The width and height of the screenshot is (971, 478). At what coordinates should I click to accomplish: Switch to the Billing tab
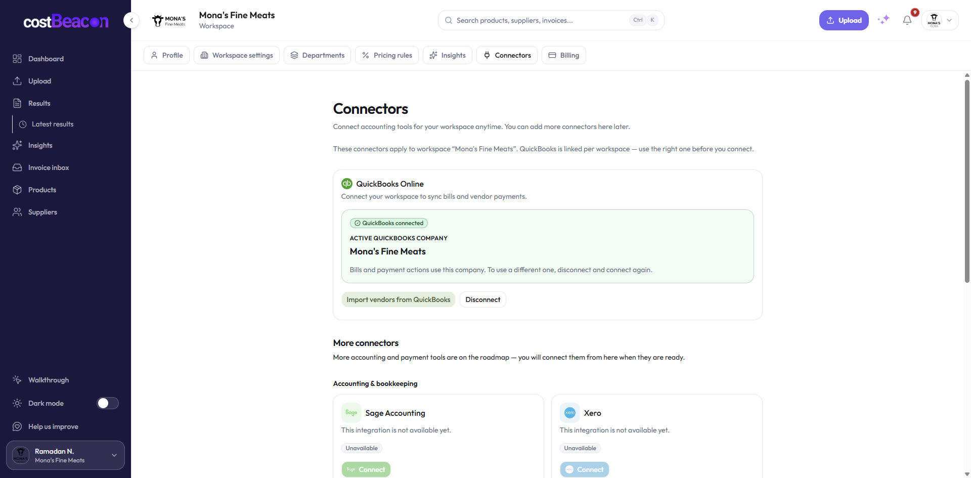point(564,55)
